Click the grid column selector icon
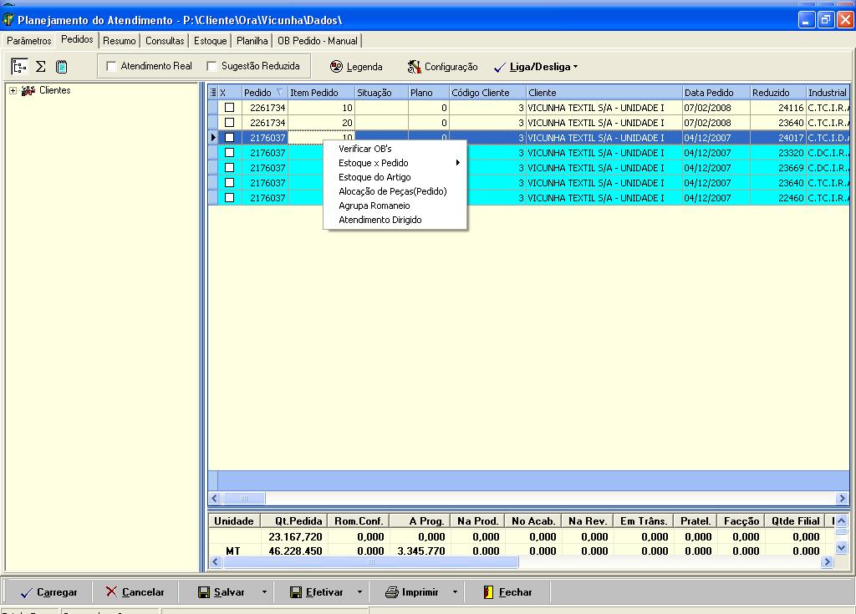This screenshot has width=856, height=614. [212, 93]
